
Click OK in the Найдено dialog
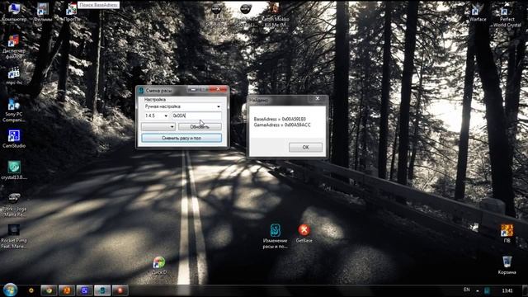305,147
